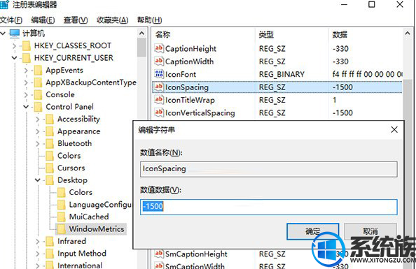The width and height of the screenshot is (416, 269).
Task: Collapse the Desktop key in the tree
Action: tap(38, 180)
